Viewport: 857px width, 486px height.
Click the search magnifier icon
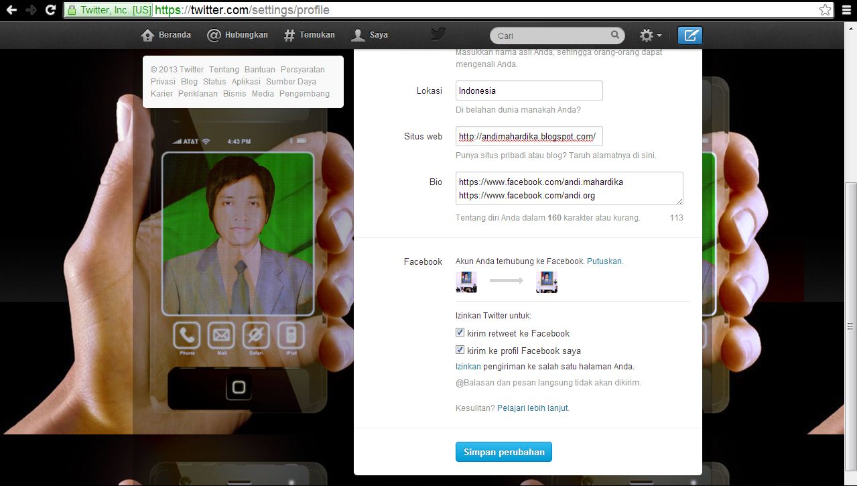coord(615,35)
